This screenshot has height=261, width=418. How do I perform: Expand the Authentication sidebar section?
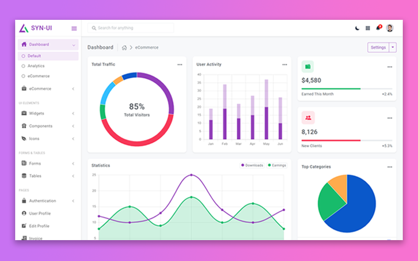(x=42, y=201)
